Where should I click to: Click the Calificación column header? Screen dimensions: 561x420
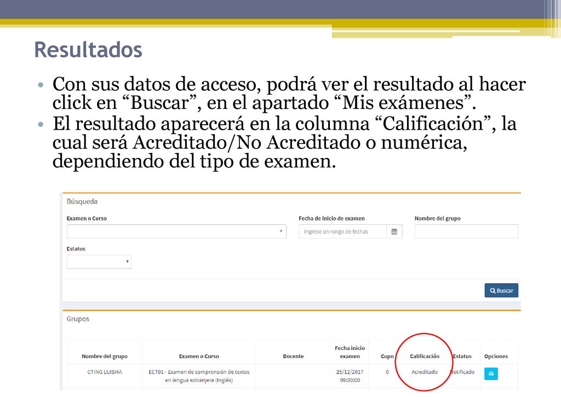coord(425,356)
